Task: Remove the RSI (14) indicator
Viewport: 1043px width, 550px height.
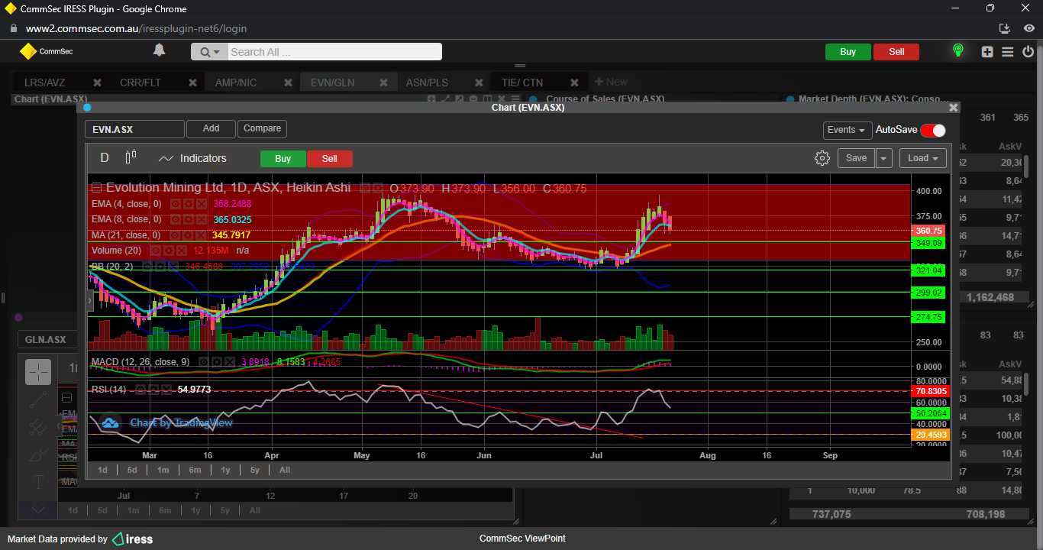Action: pyautogui.click(x=166, y=390)
